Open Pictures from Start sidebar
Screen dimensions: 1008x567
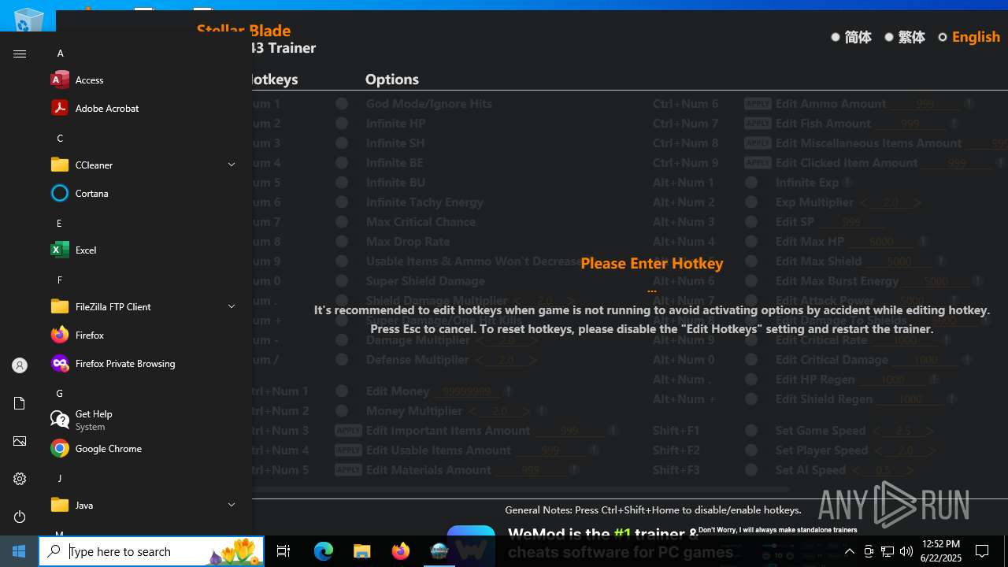20,441
